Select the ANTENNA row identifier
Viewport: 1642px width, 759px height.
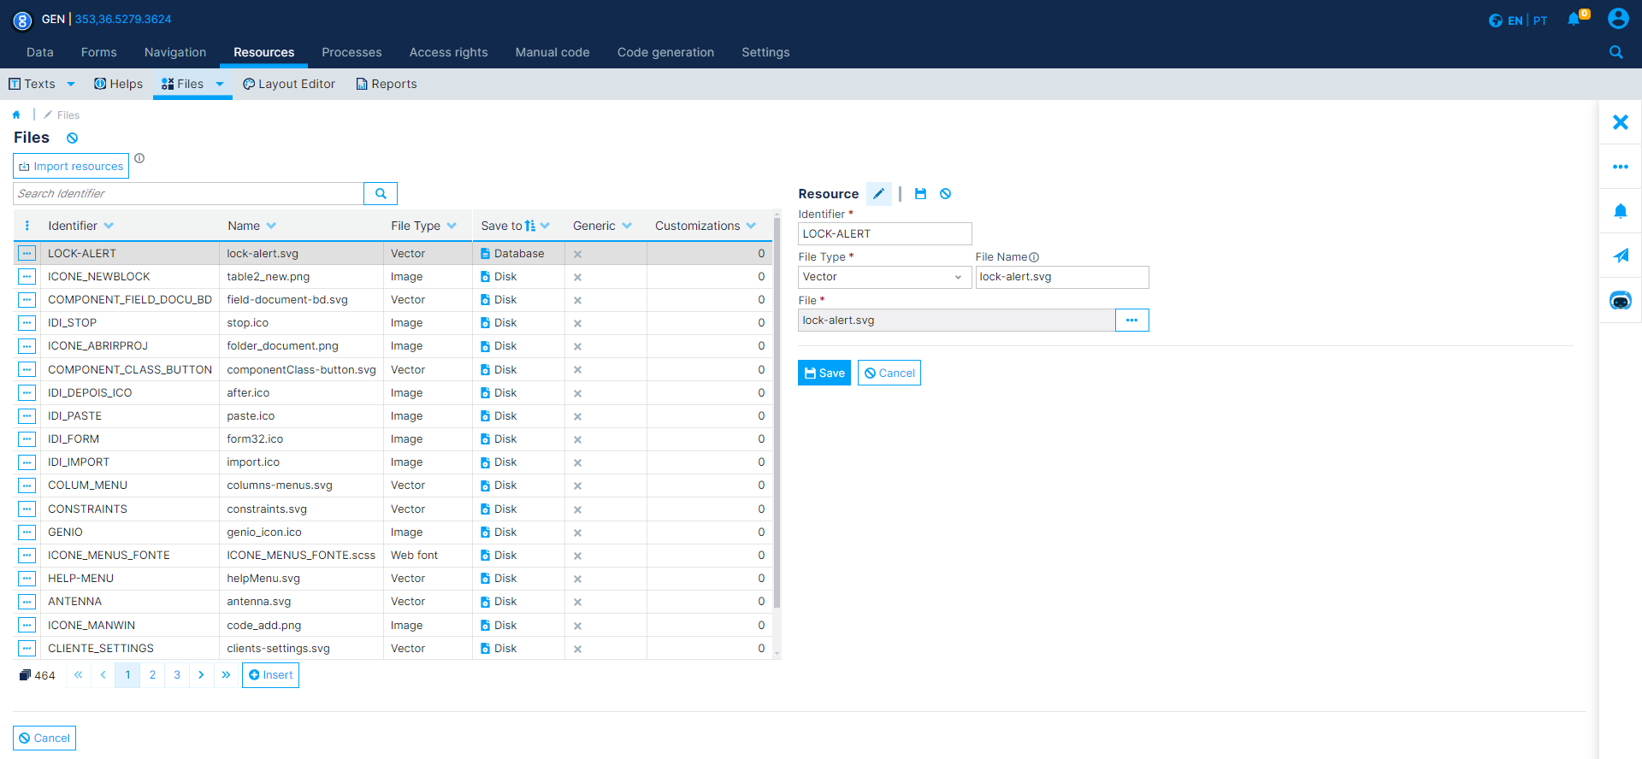pyautogui.click(x=74, y=602)
